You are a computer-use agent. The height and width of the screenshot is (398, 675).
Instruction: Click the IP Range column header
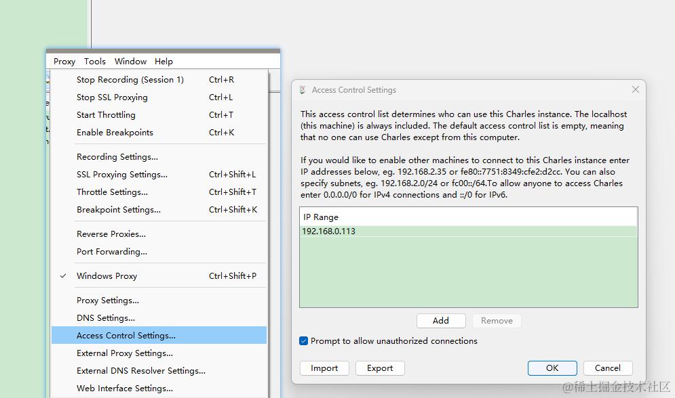468,217
